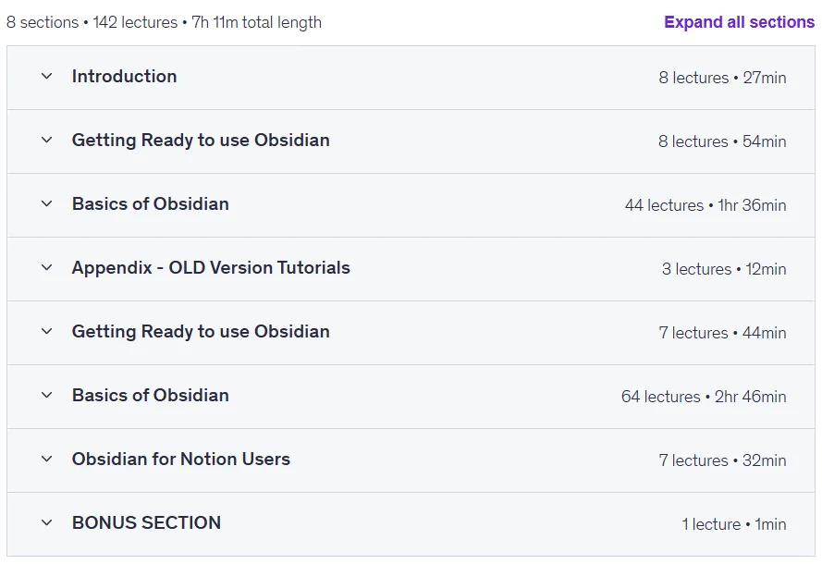Expand chevron of Basics of Obsidian with 44 lectures

pyautogui.click(x=46, y=203)
